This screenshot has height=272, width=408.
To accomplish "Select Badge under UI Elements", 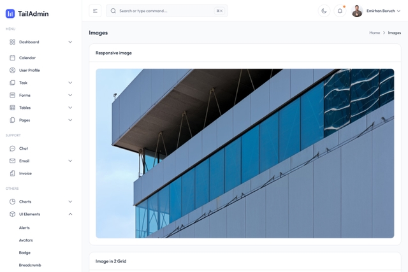I will [x=25, y=253].
